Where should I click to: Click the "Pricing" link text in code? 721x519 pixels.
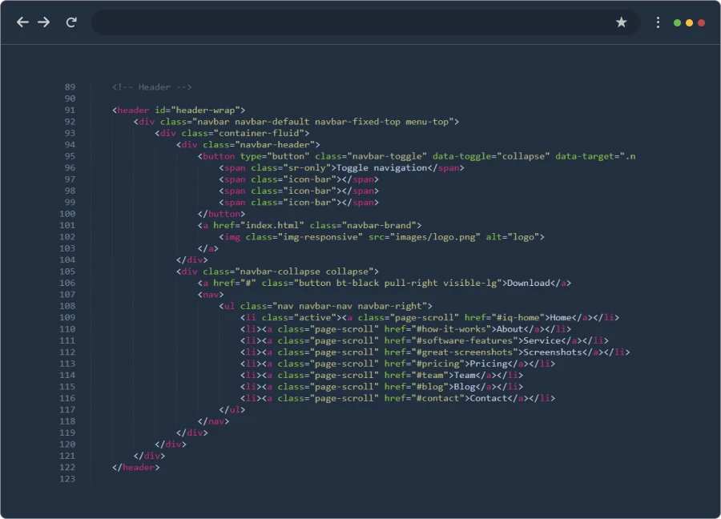(x=487, y=364)
